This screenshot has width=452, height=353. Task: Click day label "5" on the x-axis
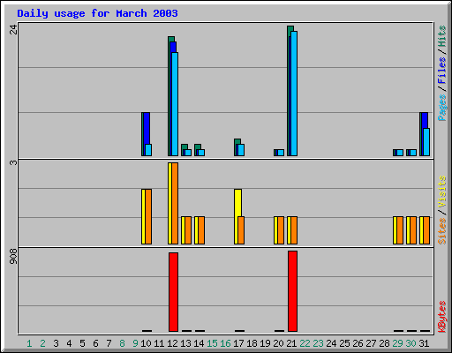coord(82,343)
